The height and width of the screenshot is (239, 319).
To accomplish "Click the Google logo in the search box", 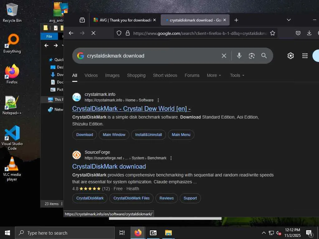I will (x=81, y=56).
